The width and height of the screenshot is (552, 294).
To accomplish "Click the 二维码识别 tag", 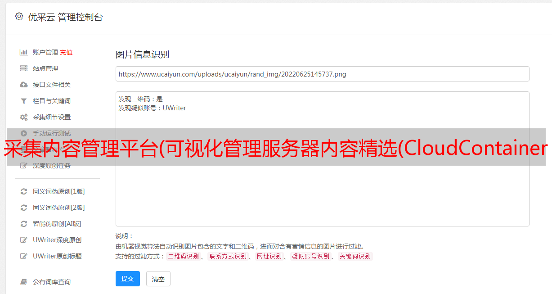I will [x=184, y=256].
